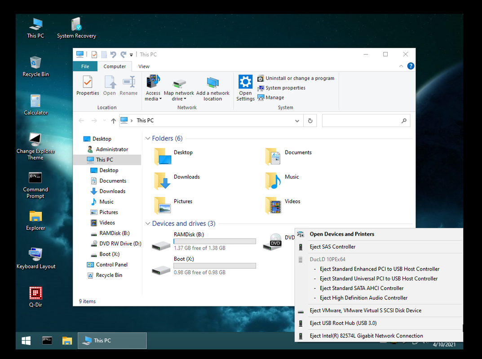Click the Undo icon in title bar
The image size is (482, 359).
[113, 55]
